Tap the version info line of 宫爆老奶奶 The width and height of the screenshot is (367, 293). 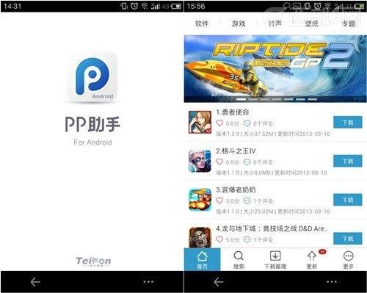273,211
